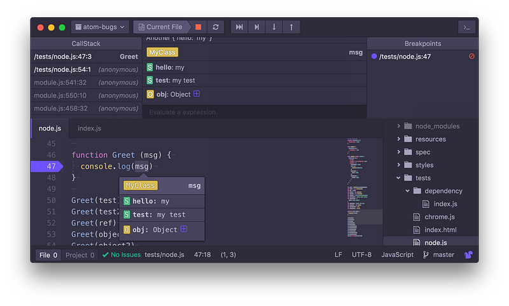Expand the node_modules folder

[399, 126]
